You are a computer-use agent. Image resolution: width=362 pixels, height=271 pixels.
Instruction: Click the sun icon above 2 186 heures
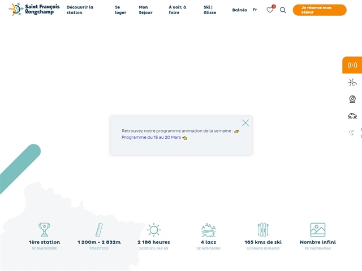[154, 229]
